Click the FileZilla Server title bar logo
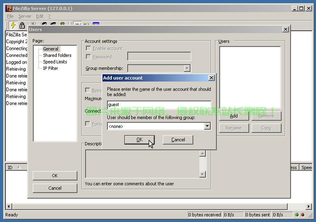 pyautogui.click(x=9, y=8)
